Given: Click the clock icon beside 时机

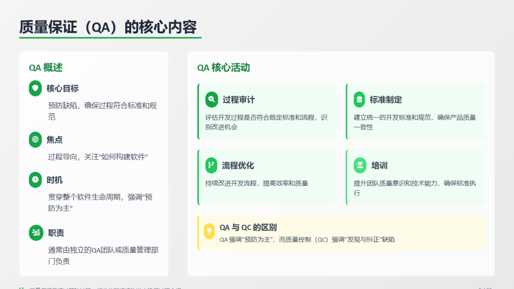Looking at the screenshot, I should click(35, 180).
